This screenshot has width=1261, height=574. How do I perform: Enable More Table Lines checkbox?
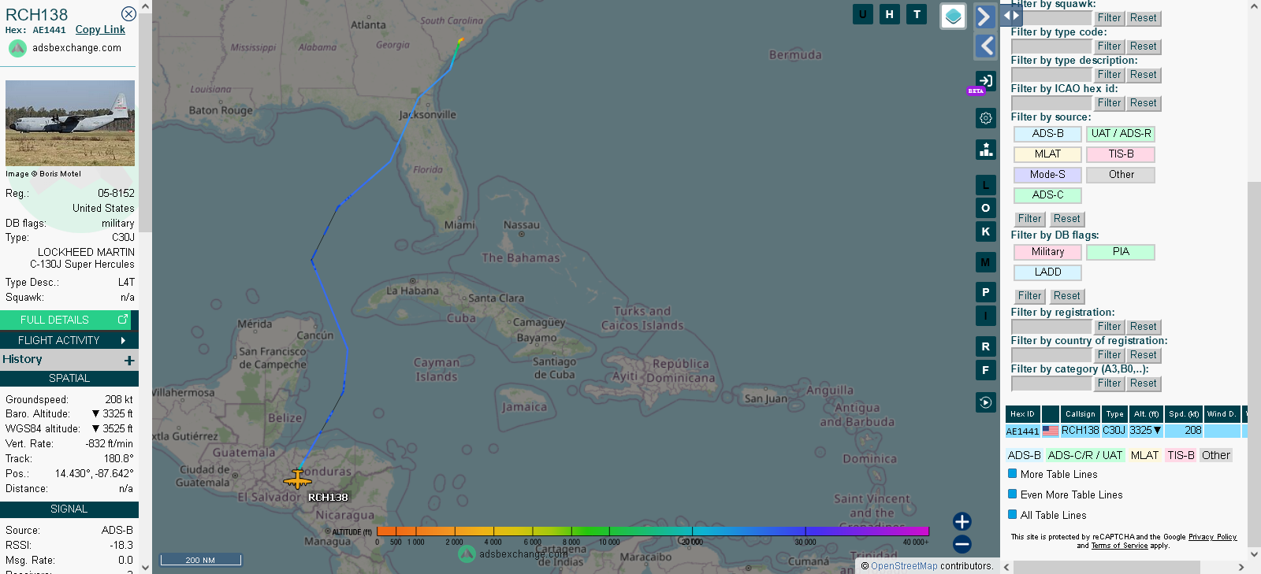1013,474
